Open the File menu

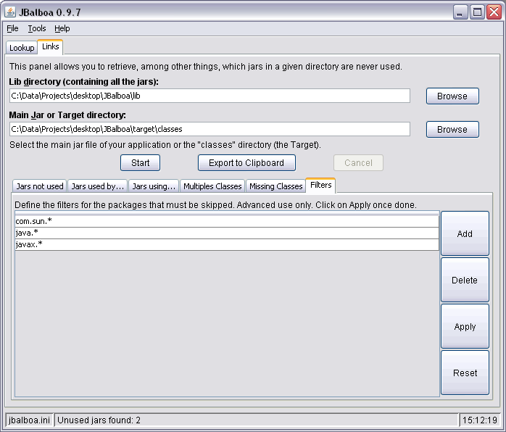coord(12,29)
